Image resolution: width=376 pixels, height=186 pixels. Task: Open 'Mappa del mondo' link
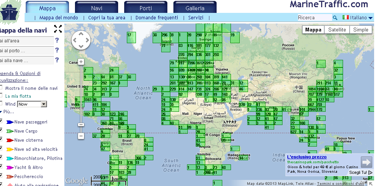point(59,17)
